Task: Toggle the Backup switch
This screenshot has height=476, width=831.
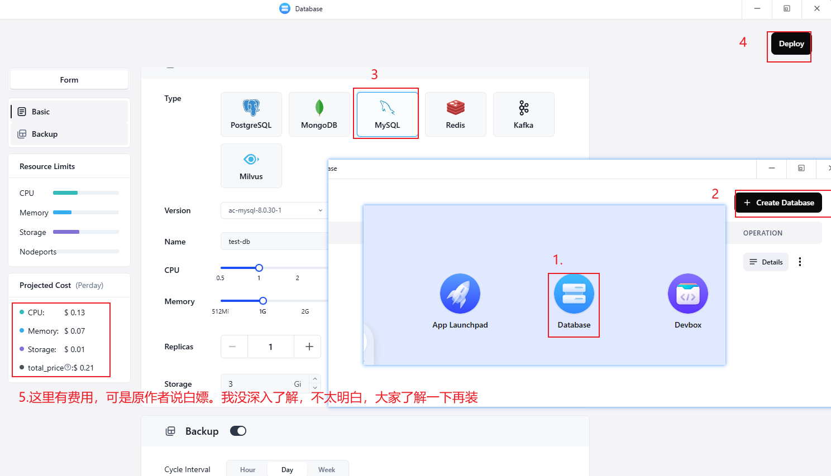Action: 238,431
